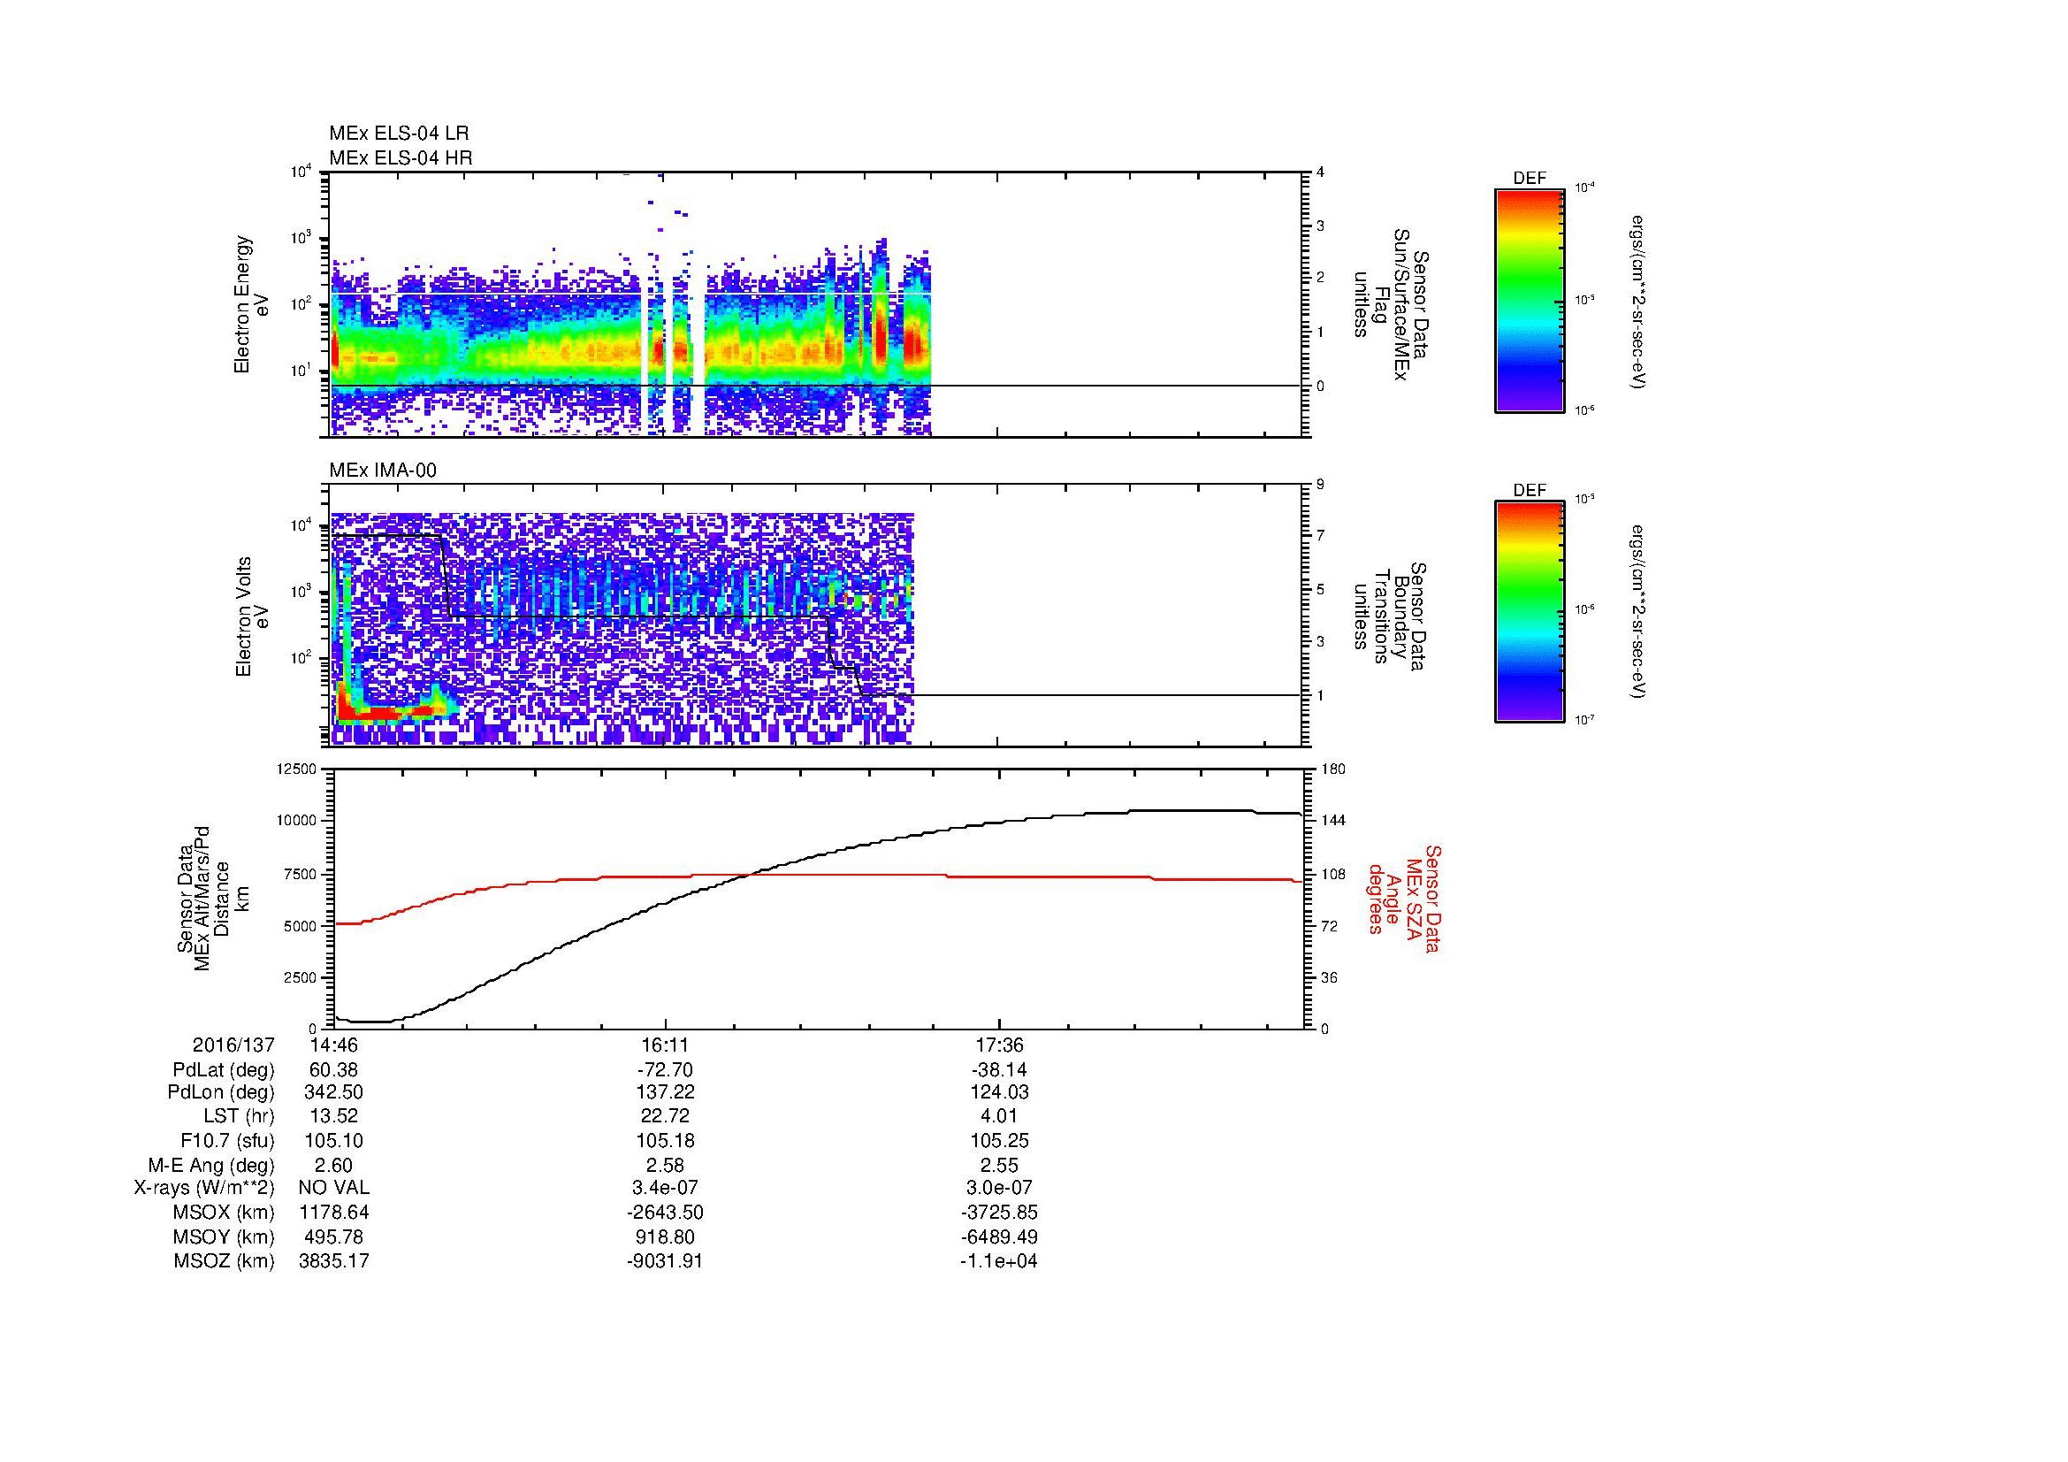
Task: Click the F10.7 value '105.25'
Action: (x=1000, y=1141)
